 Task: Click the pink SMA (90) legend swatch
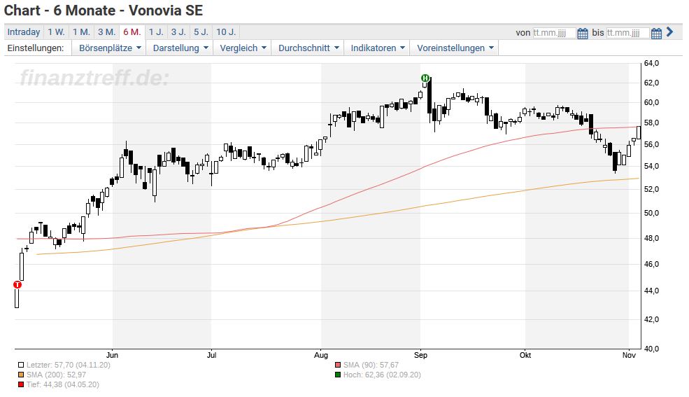pyautogui.click(x=337, y=365)
